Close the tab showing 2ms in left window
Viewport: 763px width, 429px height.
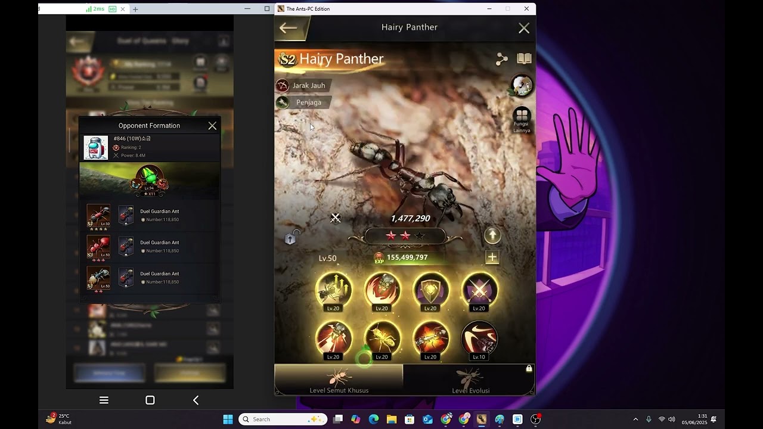click(x=123, y=9)
